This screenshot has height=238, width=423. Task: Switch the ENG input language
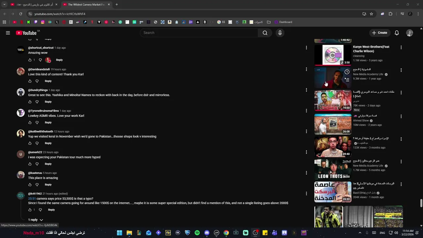tap(382, 233)
